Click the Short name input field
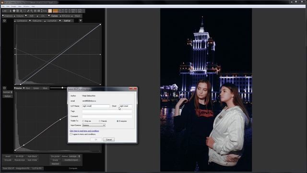 pos(126,106)
